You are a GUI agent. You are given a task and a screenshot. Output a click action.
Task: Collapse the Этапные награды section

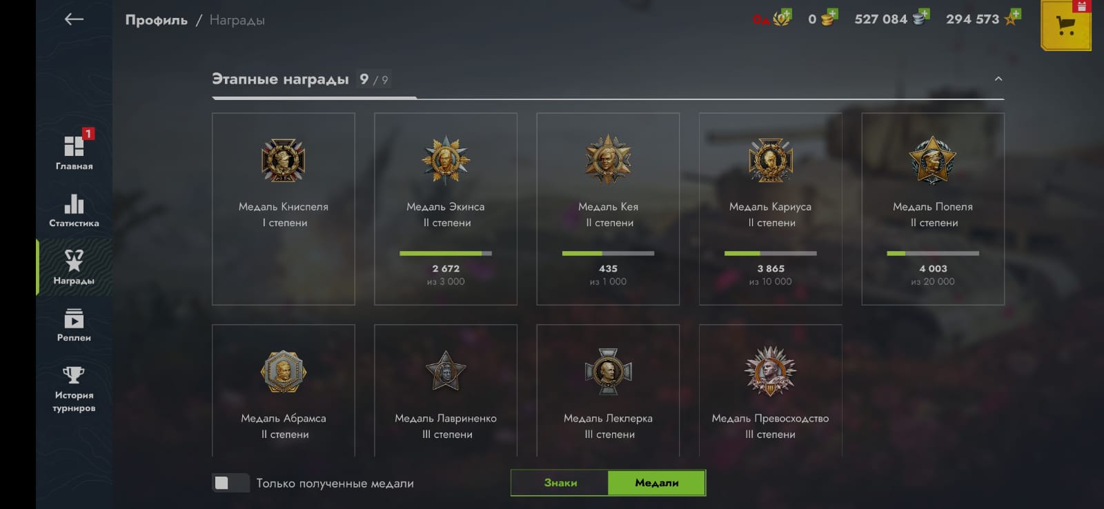pyautogui.click(x=998, y=79)
